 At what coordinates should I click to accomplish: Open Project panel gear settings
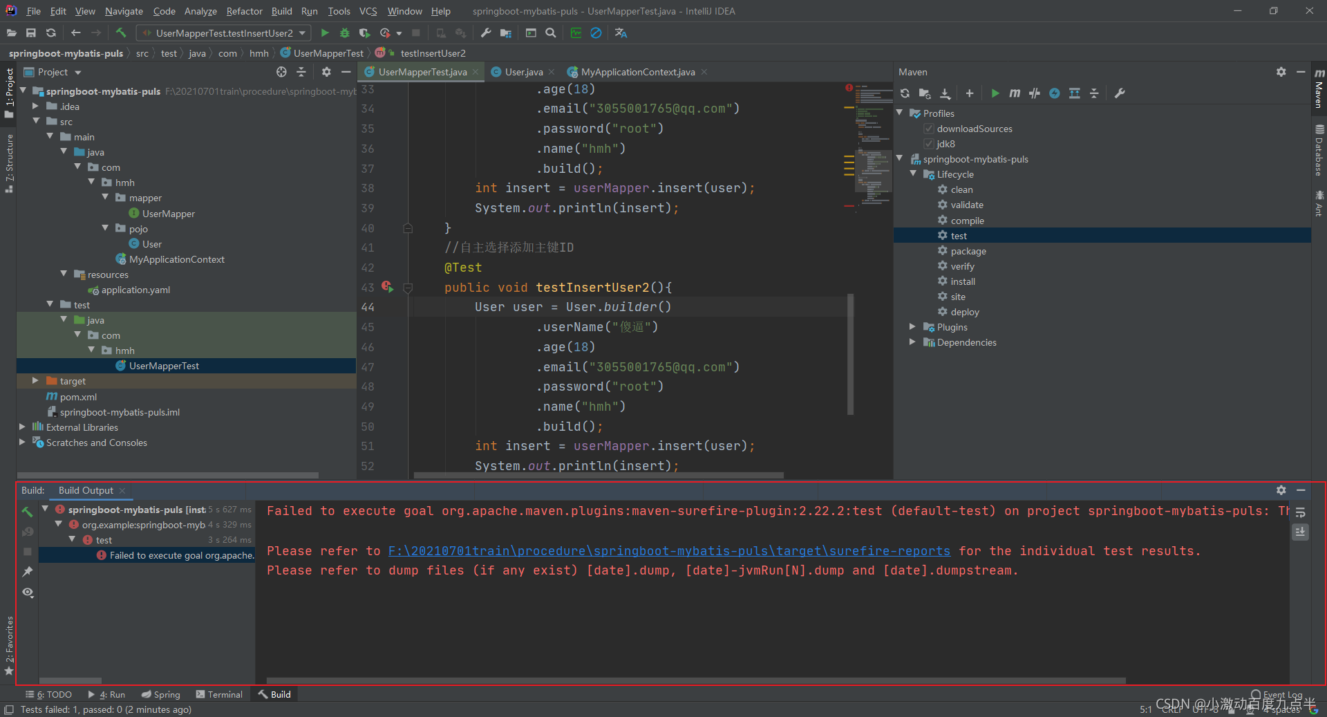click(x=326, y=72)
